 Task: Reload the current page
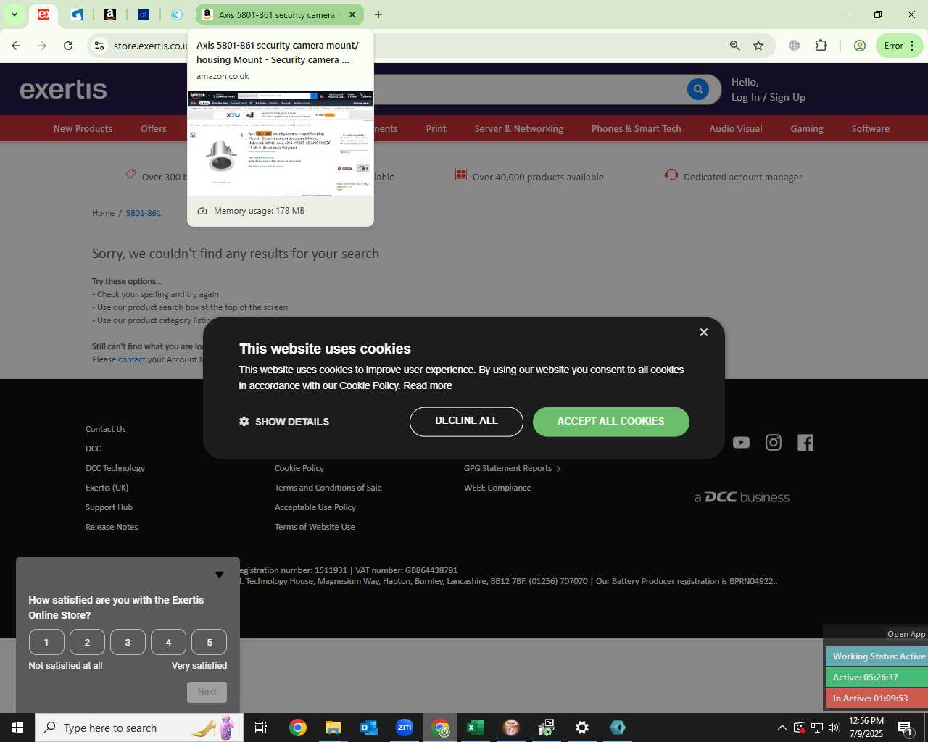pos(68,46)
